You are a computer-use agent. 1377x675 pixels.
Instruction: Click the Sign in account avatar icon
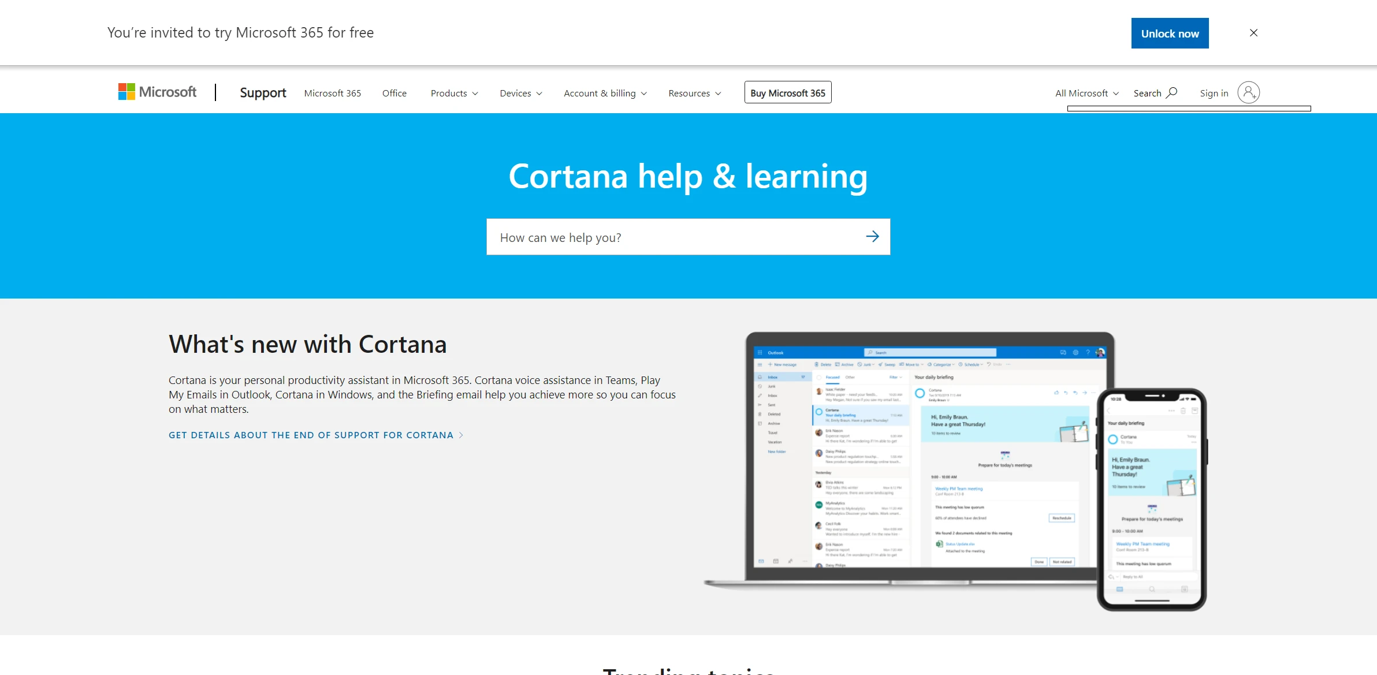1249,92
